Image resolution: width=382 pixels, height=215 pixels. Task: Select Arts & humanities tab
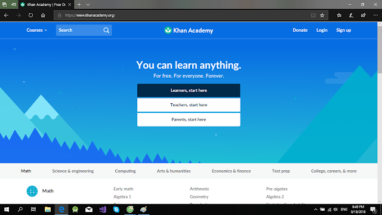click(x=174, y=171)
